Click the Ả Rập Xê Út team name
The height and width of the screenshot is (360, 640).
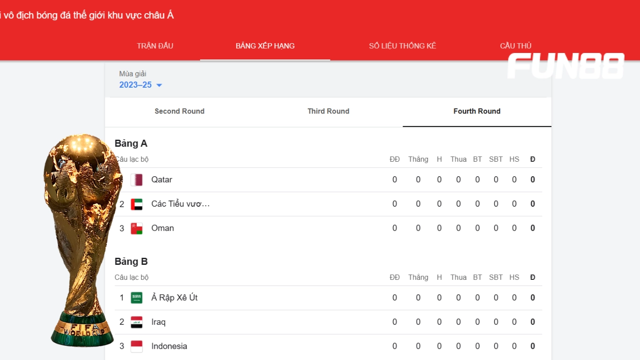[x=173, y=298]
